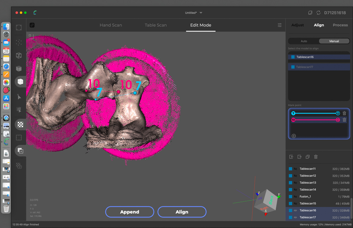Open the Untitled project dropdown arrow
This screenshot has height=228, width=353.
coord(201,13)
